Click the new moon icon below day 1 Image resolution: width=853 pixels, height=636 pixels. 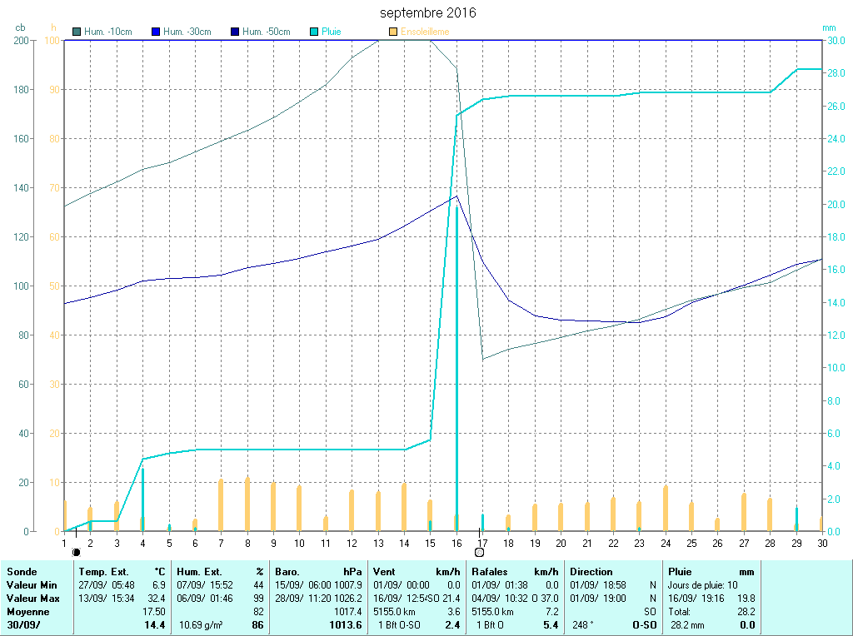(x=76, y=551)
